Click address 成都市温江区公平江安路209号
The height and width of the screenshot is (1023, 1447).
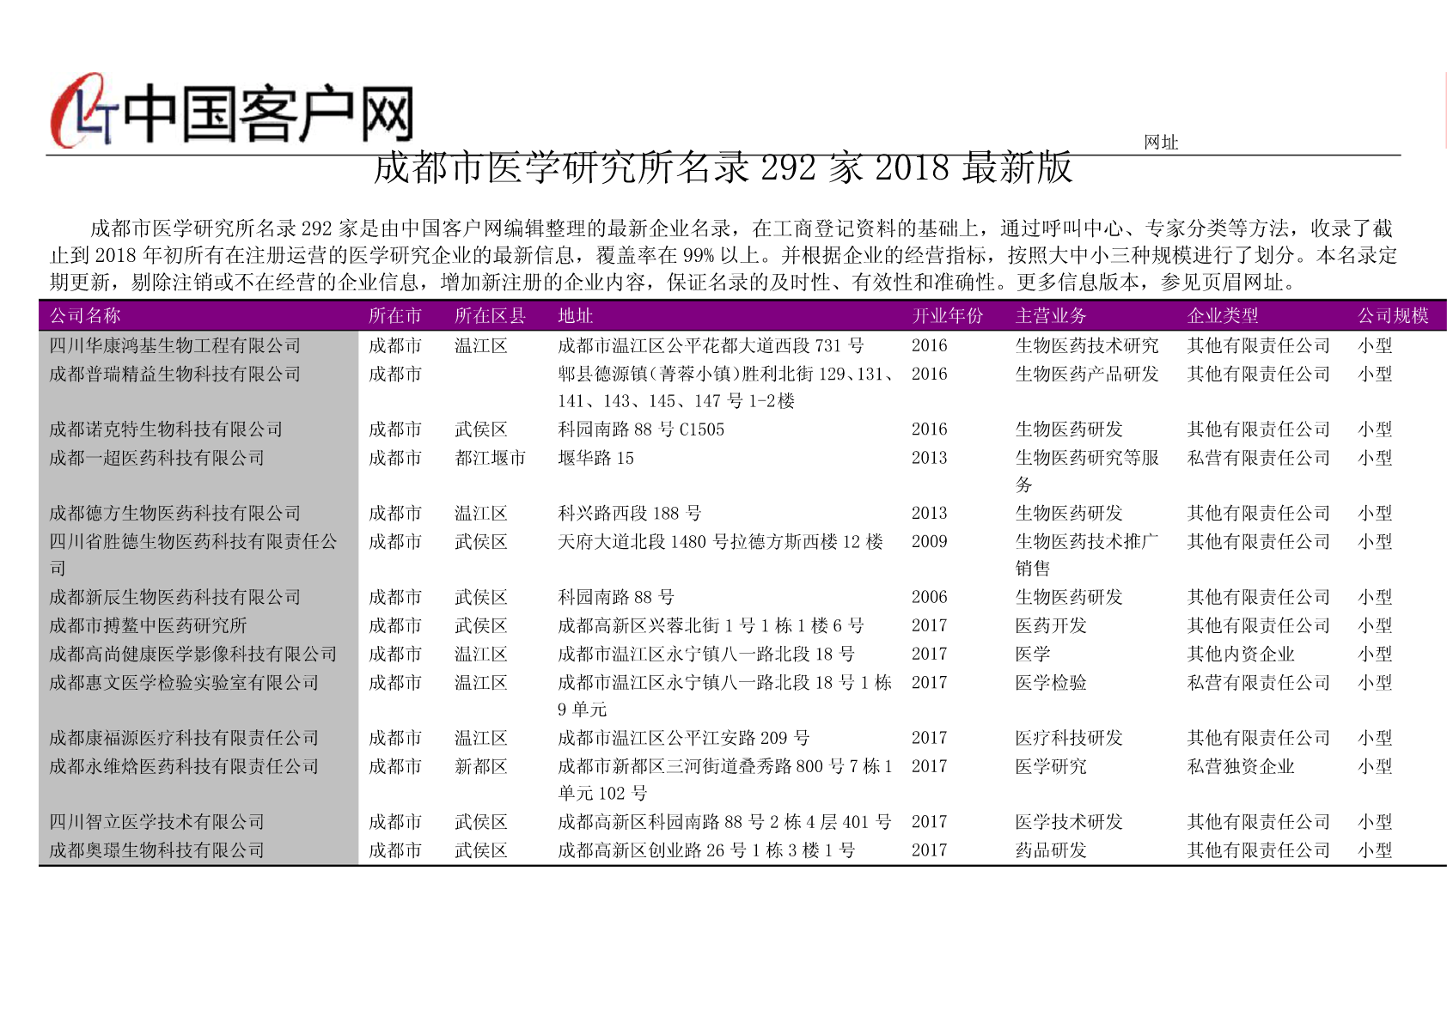pos(684,738)
